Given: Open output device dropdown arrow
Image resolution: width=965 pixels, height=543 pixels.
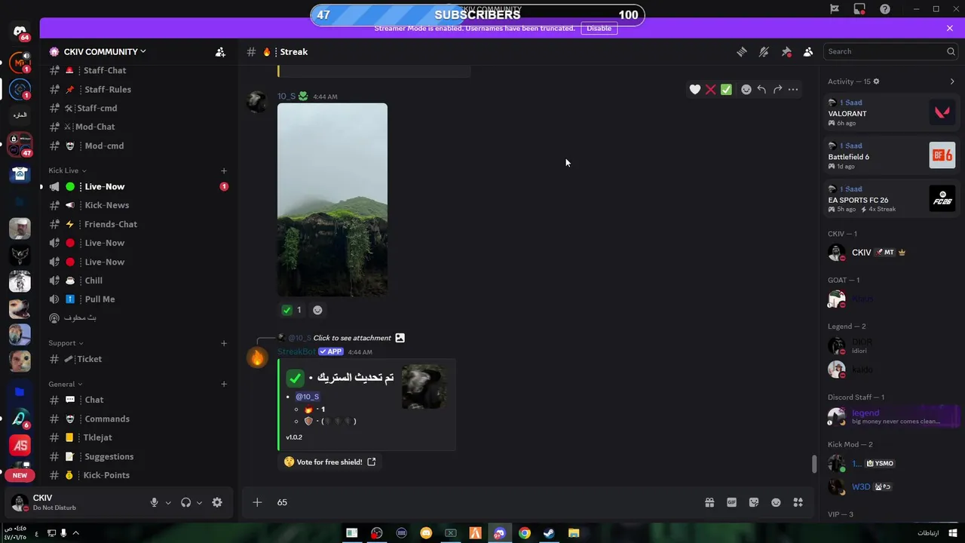Looking at the screenshot, I should [x=199, y=502].
